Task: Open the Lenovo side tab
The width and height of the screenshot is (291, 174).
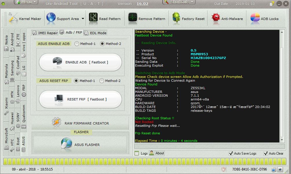Action: 18,94
